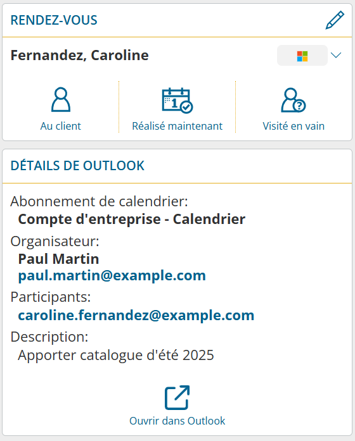Click the open-external arrow icon for Outlook

pyautogui.click(x=177, y=397)
